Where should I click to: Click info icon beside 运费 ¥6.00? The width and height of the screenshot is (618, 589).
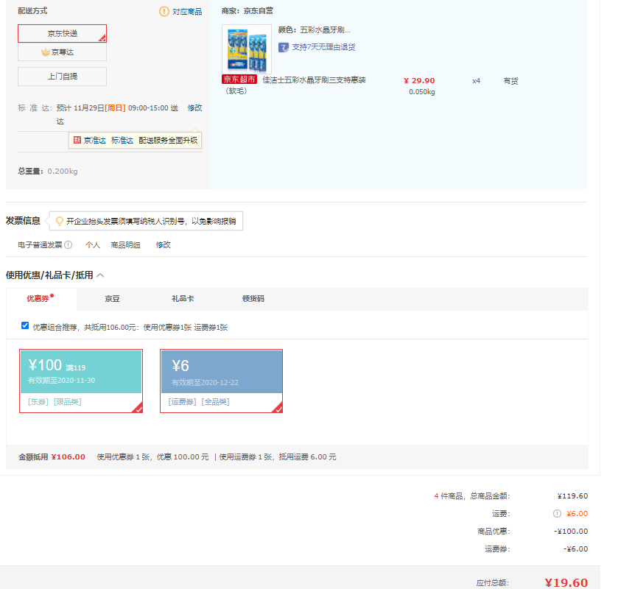557,513
